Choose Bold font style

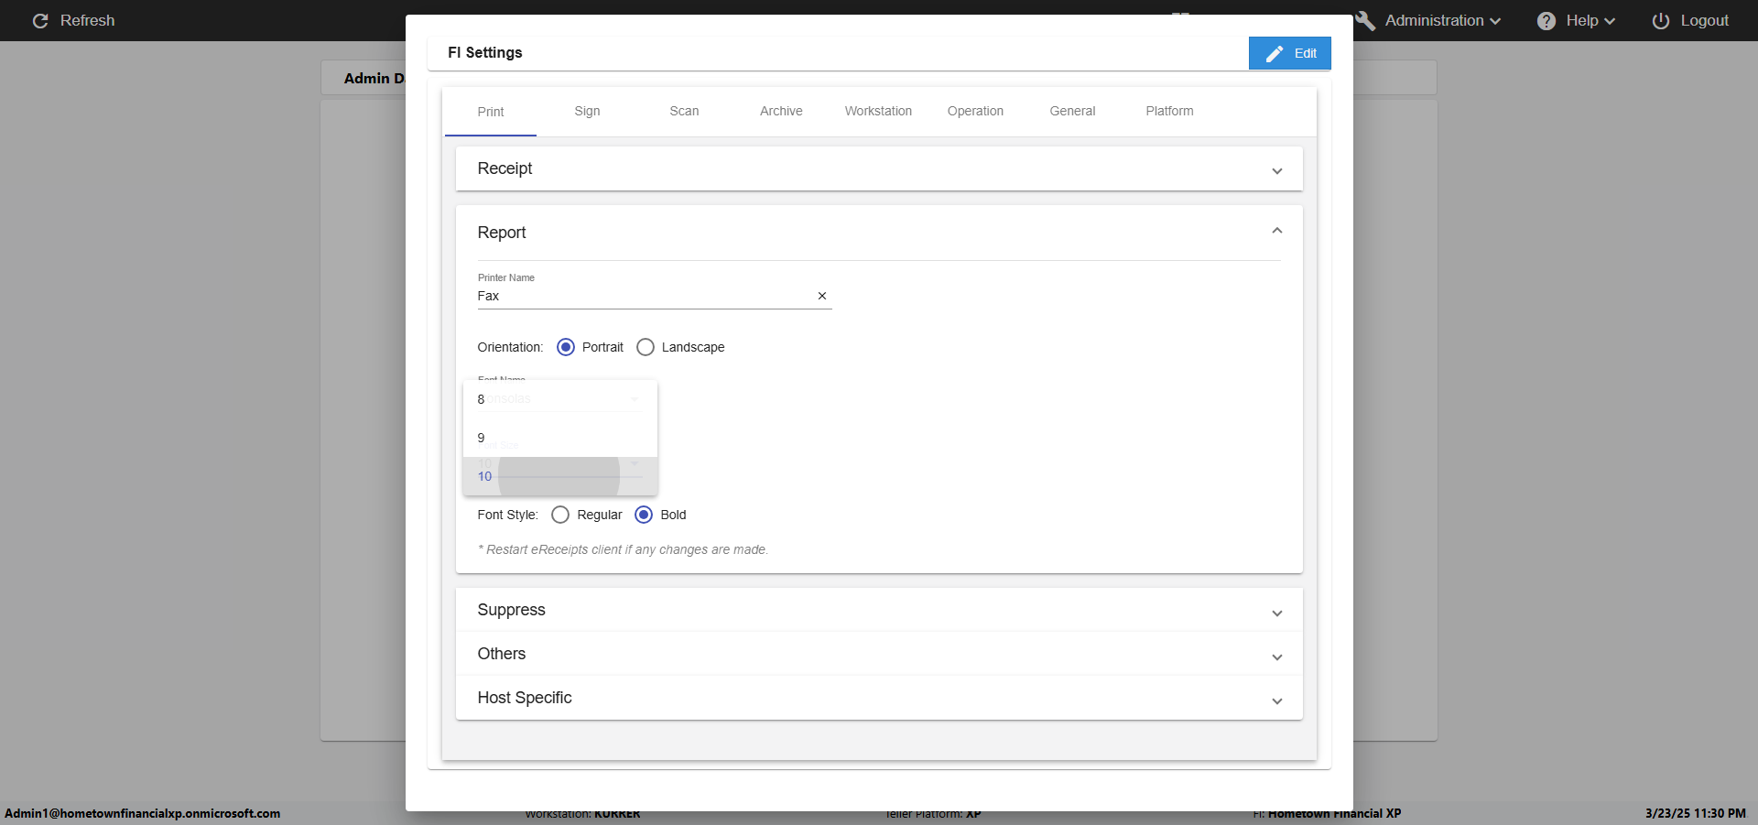(644, 515)
